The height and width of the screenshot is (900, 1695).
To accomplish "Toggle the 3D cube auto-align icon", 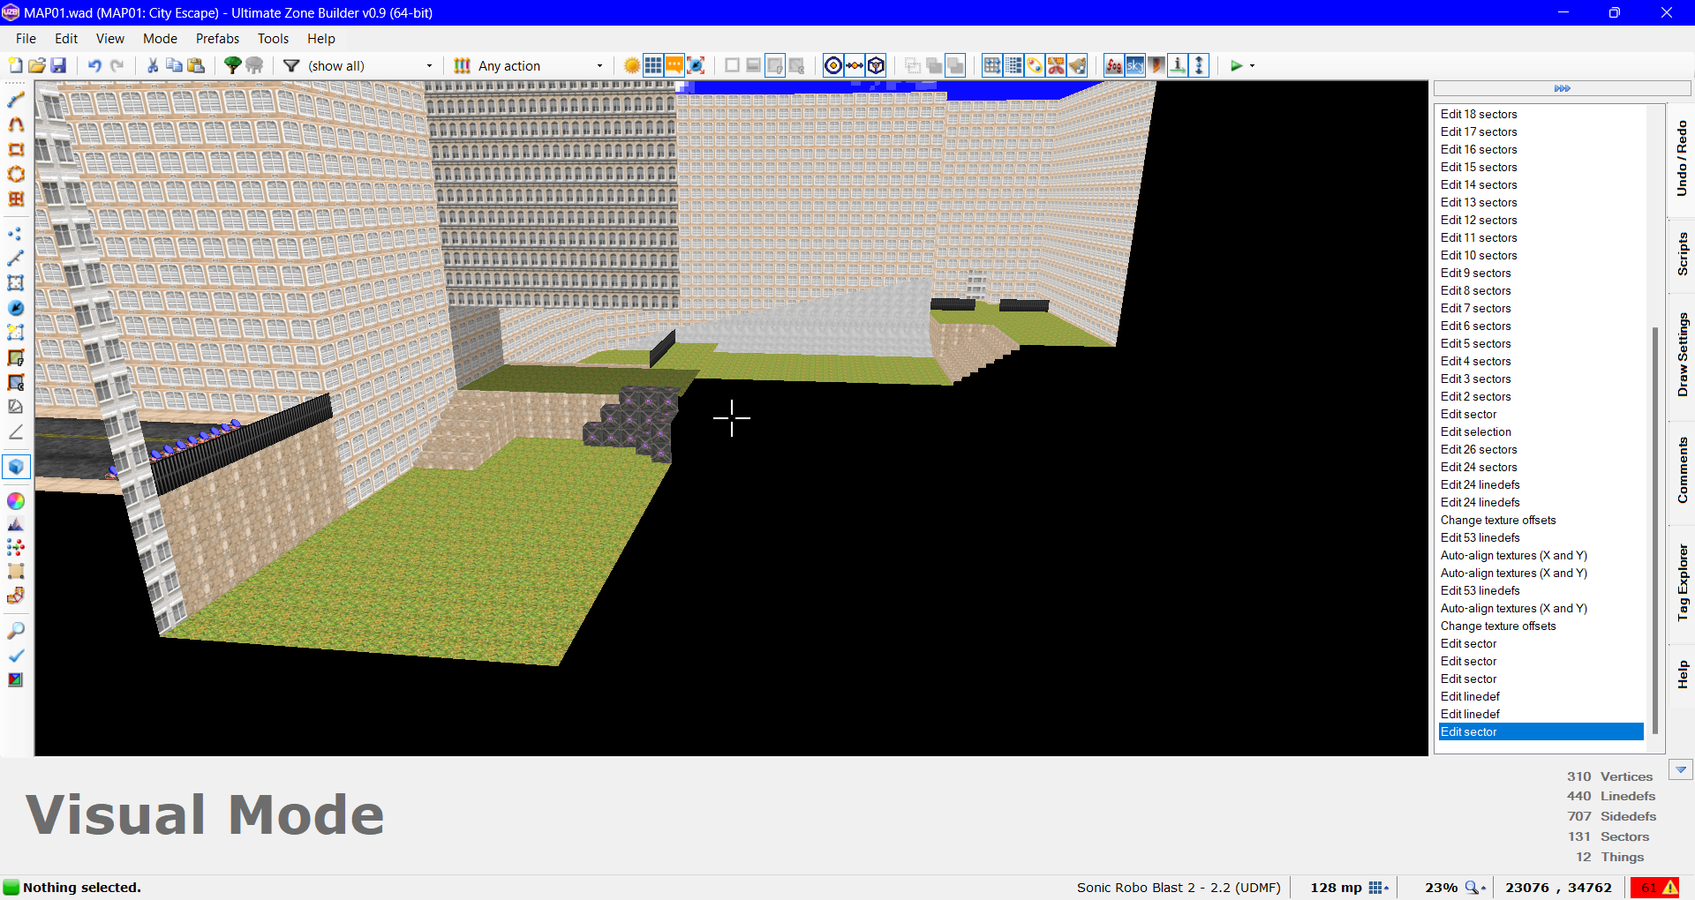I will pos(876,65).
